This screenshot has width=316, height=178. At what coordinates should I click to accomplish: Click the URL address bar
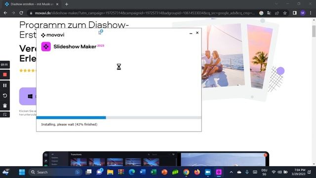pyautogui.click(x=144, y=13)
